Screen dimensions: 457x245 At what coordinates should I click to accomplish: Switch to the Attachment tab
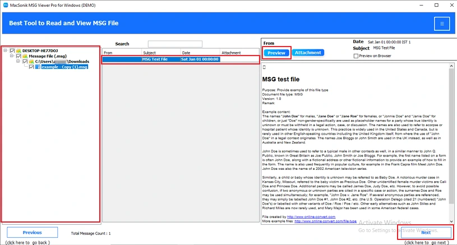(308, 53)
